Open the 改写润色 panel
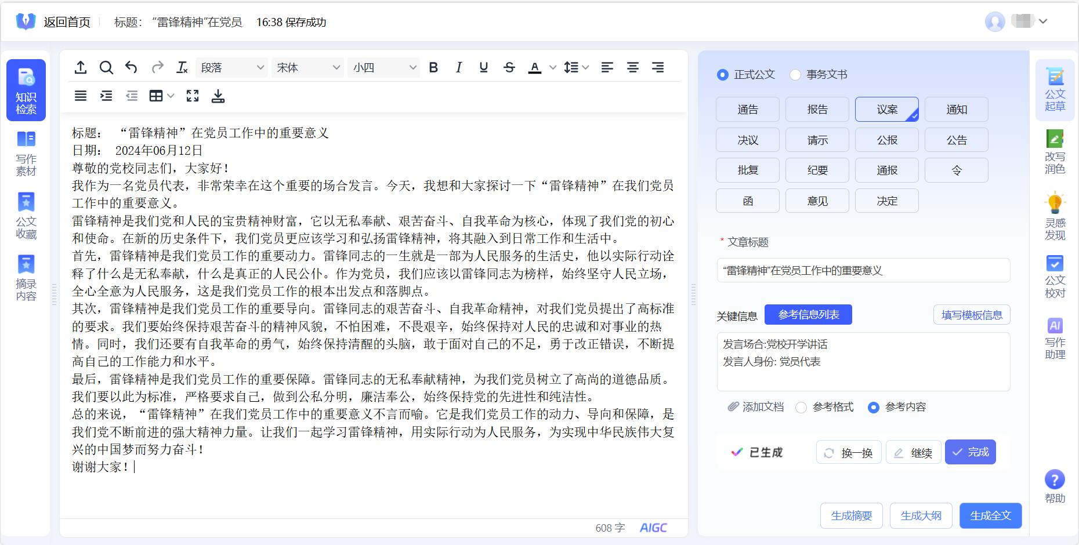Viewport: 1079px width, 545px height. coord(1055,152)
